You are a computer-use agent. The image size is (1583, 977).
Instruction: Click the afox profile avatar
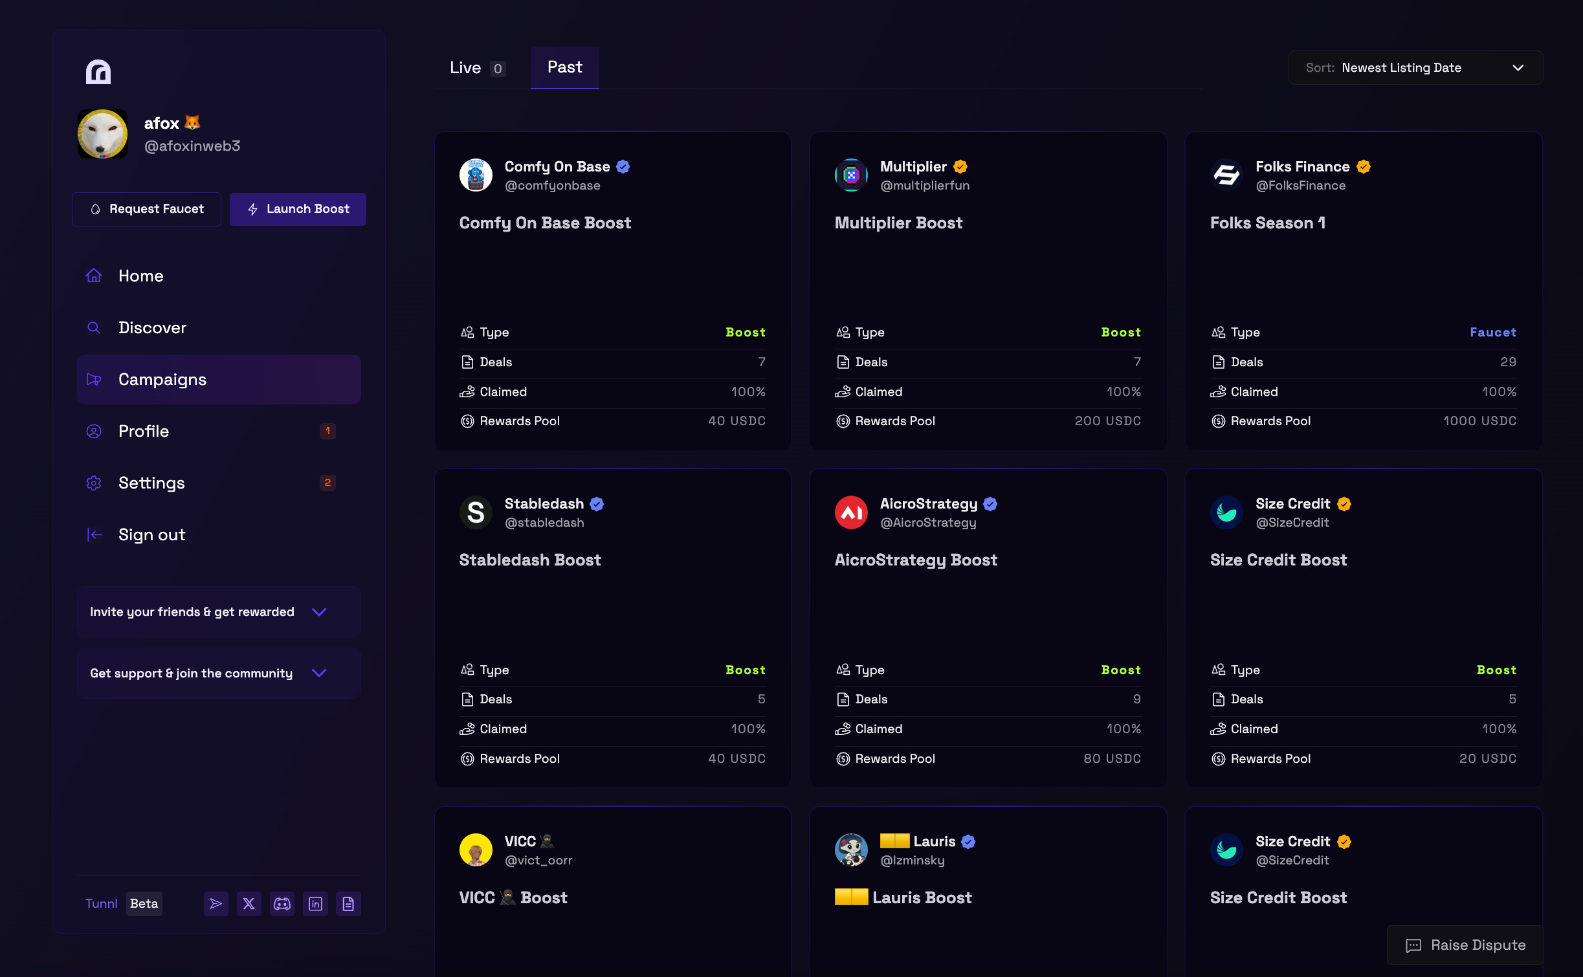coord(102,134)
